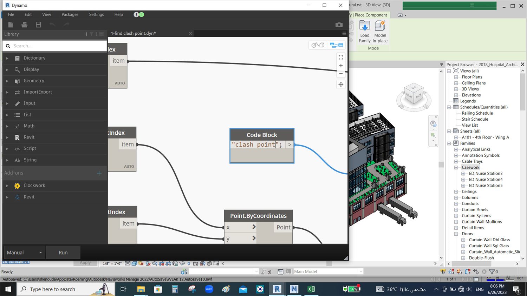
Task: Click the library filter funnel icon
Action: tap(91, 34)
